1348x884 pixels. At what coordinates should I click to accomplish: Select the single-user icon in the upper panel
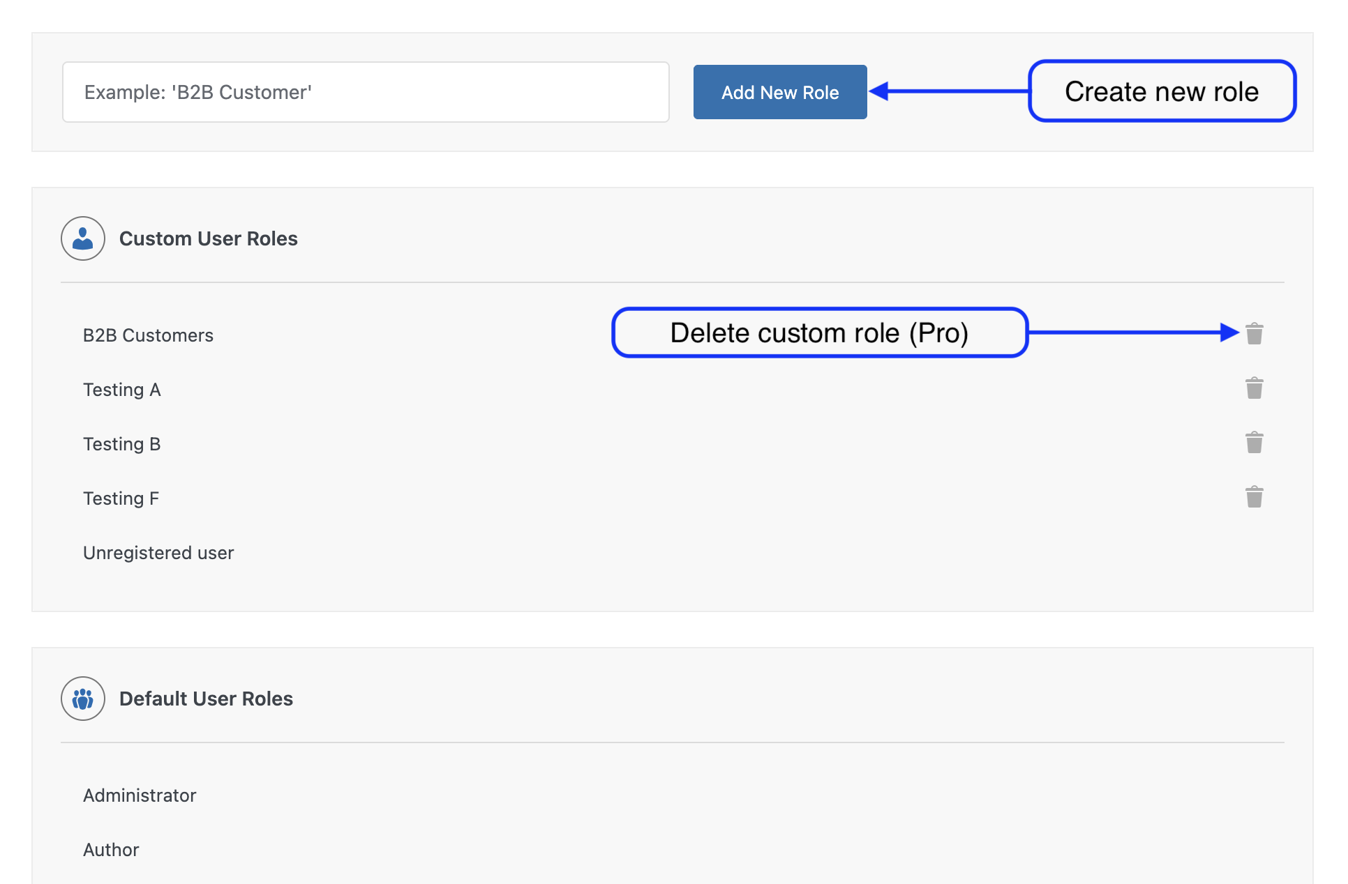pos(82,238)
